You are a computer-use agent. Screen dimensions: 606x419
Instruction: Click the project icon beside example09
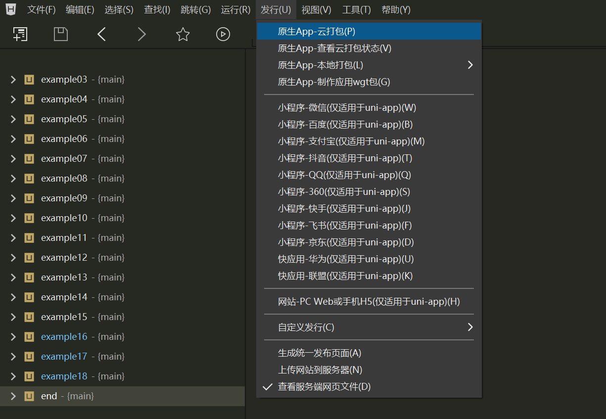pos(29,198)
